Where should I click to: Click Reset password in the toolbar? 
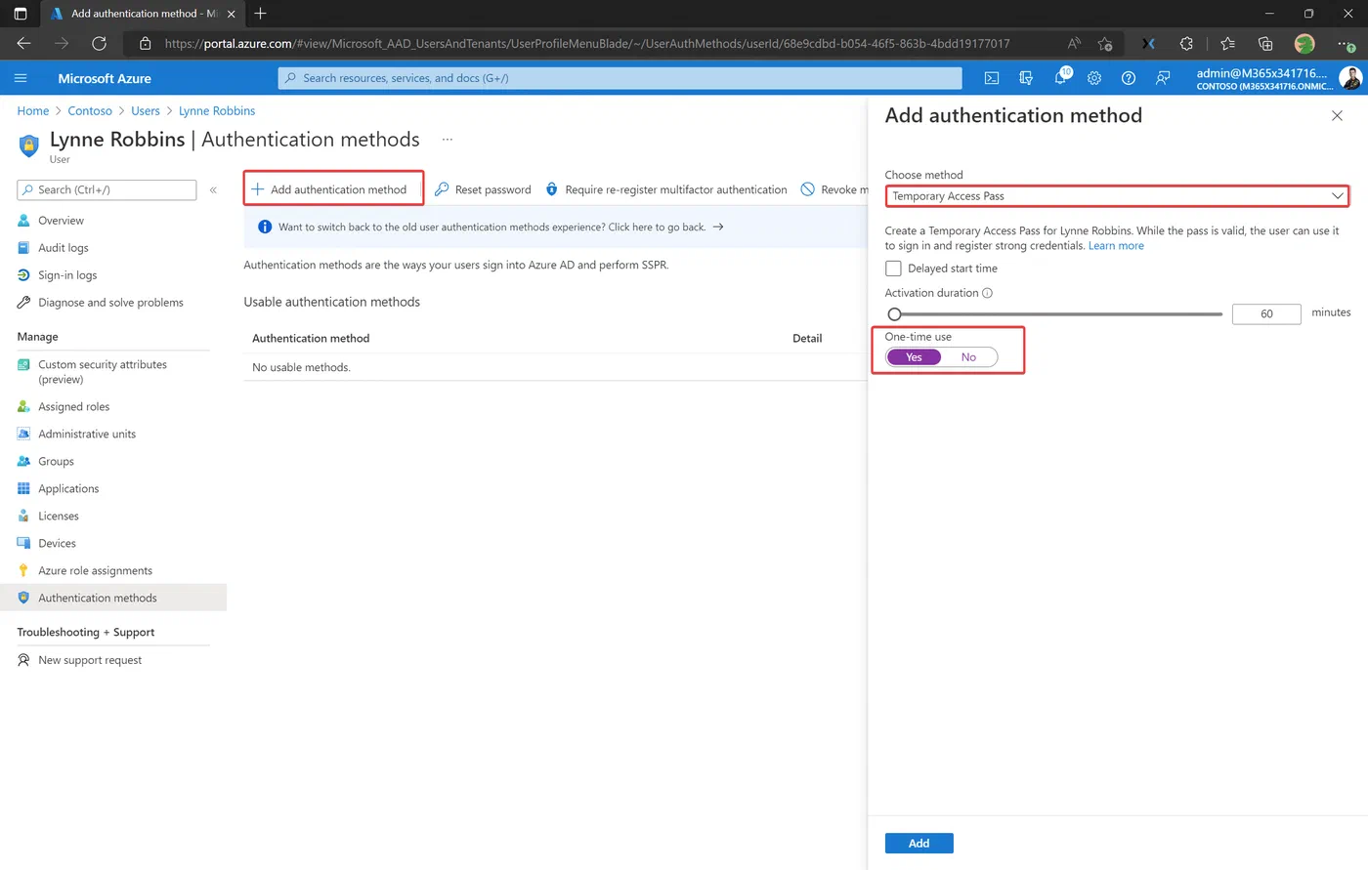[483, 189]
